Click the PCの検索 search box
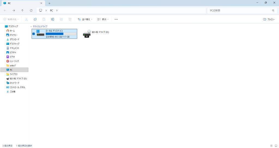This screenshot has width=279, height=148. click(240, 10)
